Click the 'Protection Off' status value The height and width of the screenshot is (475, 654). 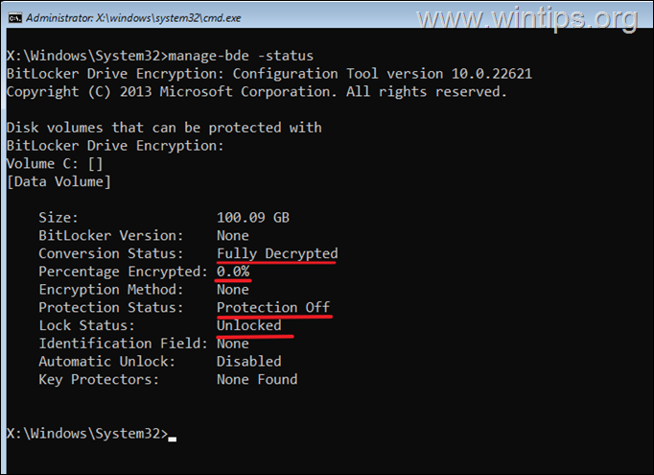pos(273,307)
